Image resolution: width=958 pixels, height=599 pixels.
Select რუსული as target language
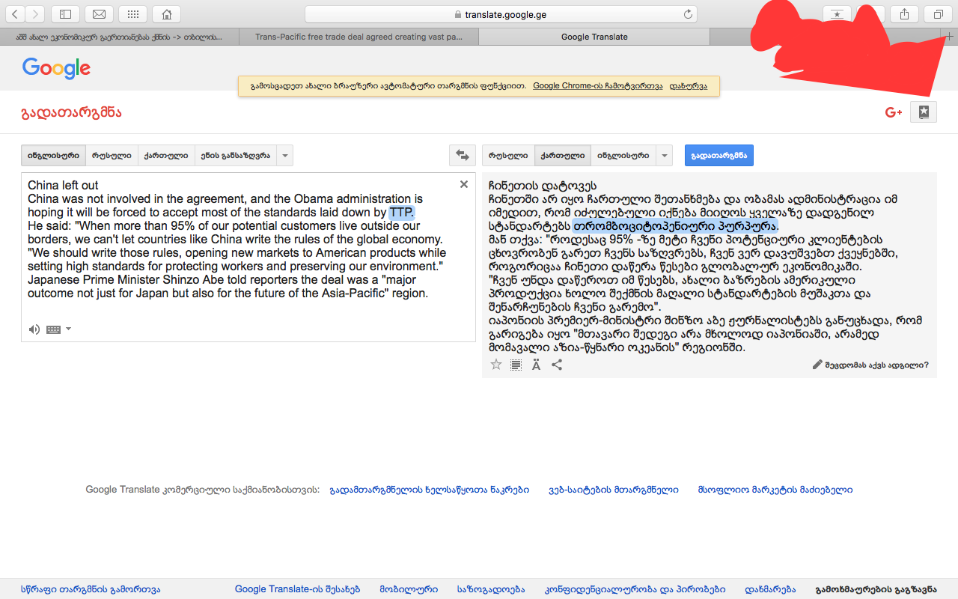(508, 156)
